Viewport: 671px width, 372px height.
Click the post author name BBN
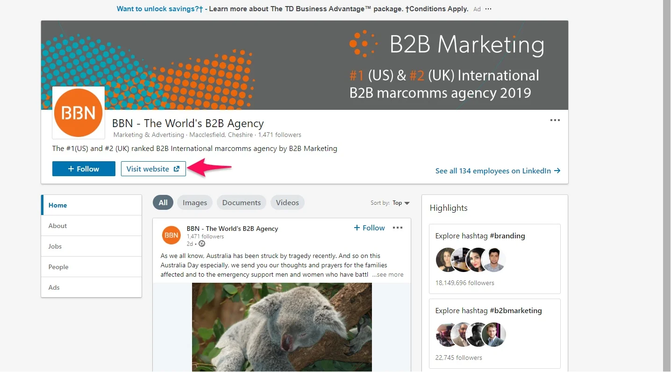click(232, 229)
